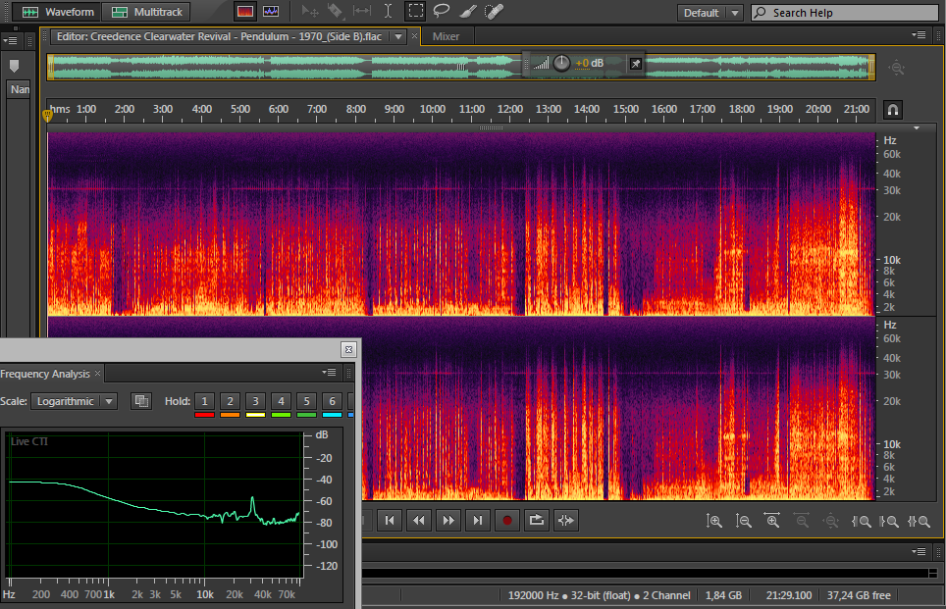Select the Time Selection tool
This screenshot has height=609, width=946.
tap(388, 12)
